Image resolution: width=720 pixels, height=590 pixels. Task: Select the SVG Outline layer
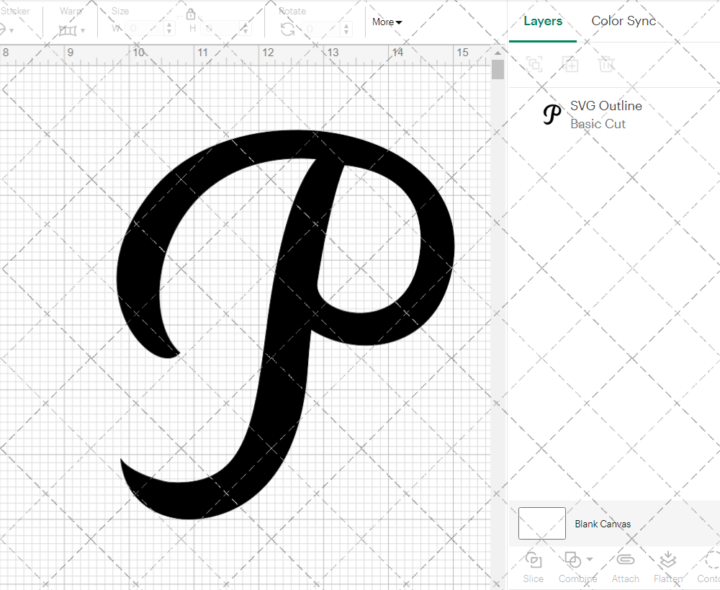click(613, 115)
